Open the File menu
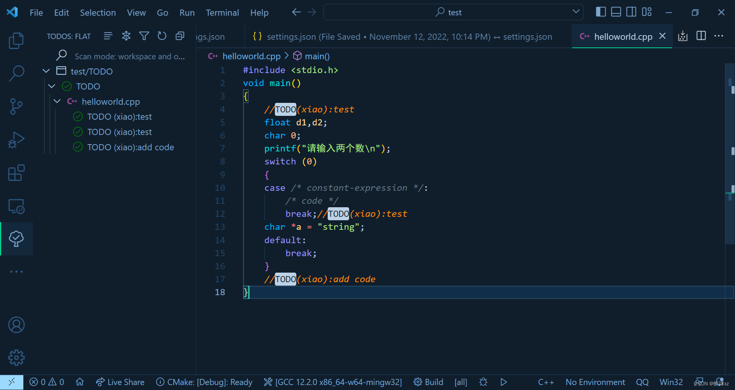 pos(36,13)
